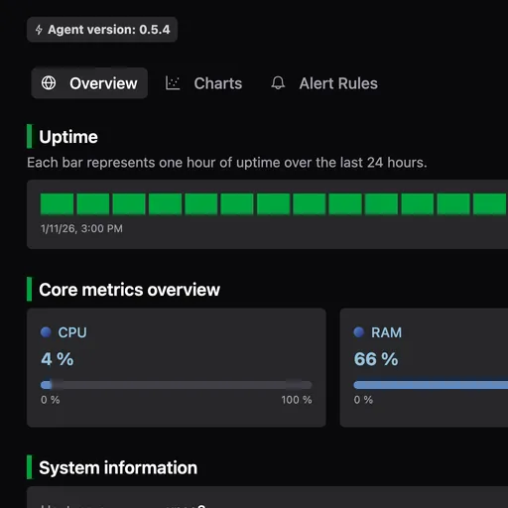Click the CPU usage progress bar

coord(177,385)
